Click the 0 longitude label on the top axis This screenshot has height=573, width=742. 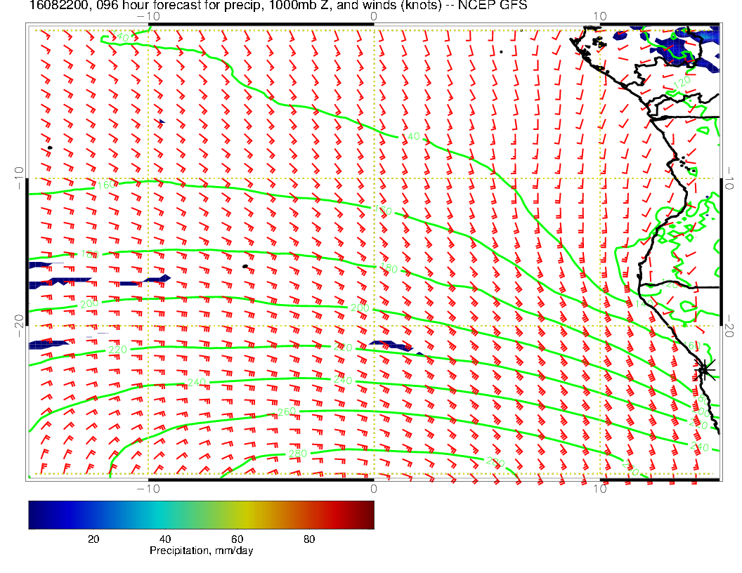[373, 16]
